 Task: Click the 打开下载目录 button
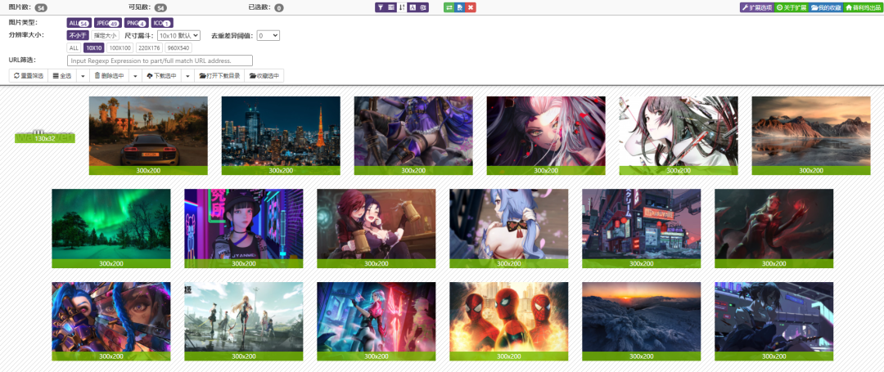tap(219, 76)
